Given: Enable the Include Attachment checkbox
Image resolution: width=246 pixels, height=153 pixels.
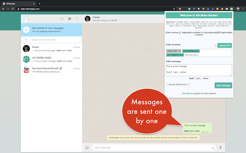Looking at the screenshot, I should coord(167,84).
